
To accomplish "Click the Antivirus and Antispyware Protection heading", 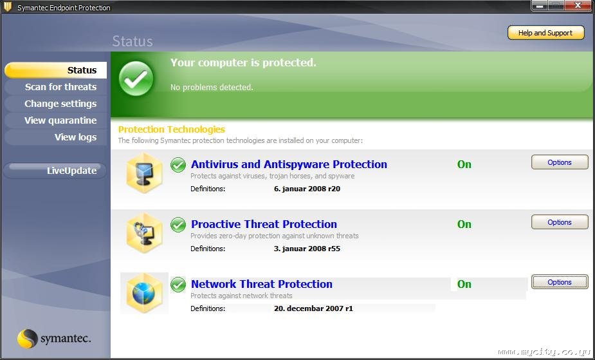I will point(289,164).
